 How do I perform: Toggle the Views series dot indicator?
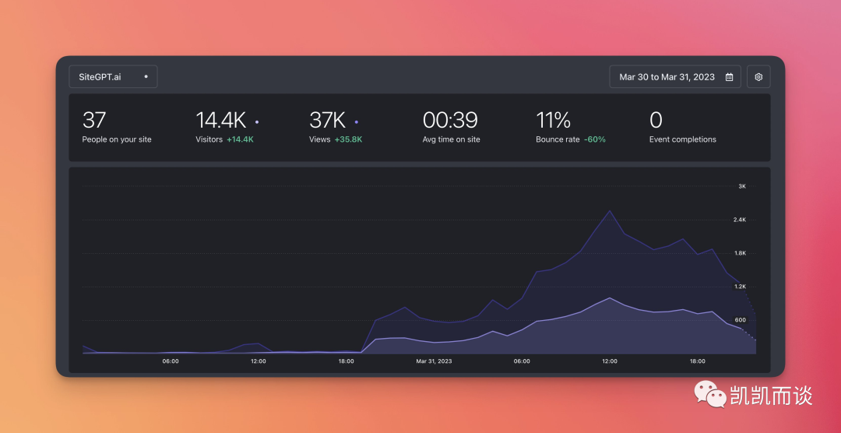[x=356, y=122]
